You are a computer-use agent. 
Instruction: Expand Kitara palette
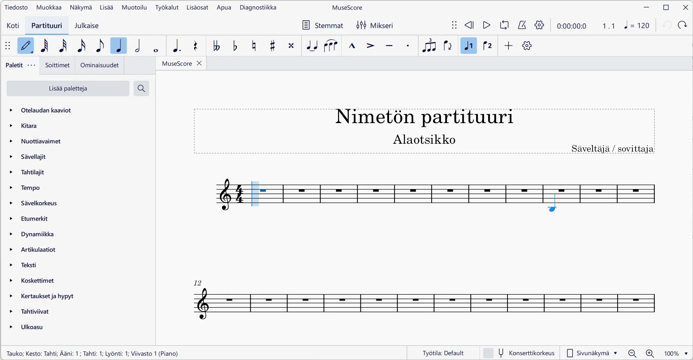pos(11,126)
